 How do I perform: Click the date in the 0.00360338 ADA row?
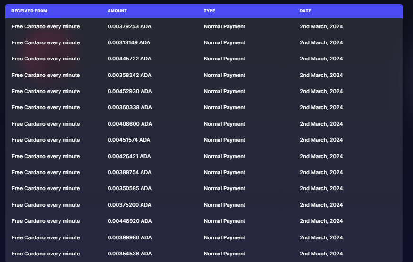tap(321, 108)
